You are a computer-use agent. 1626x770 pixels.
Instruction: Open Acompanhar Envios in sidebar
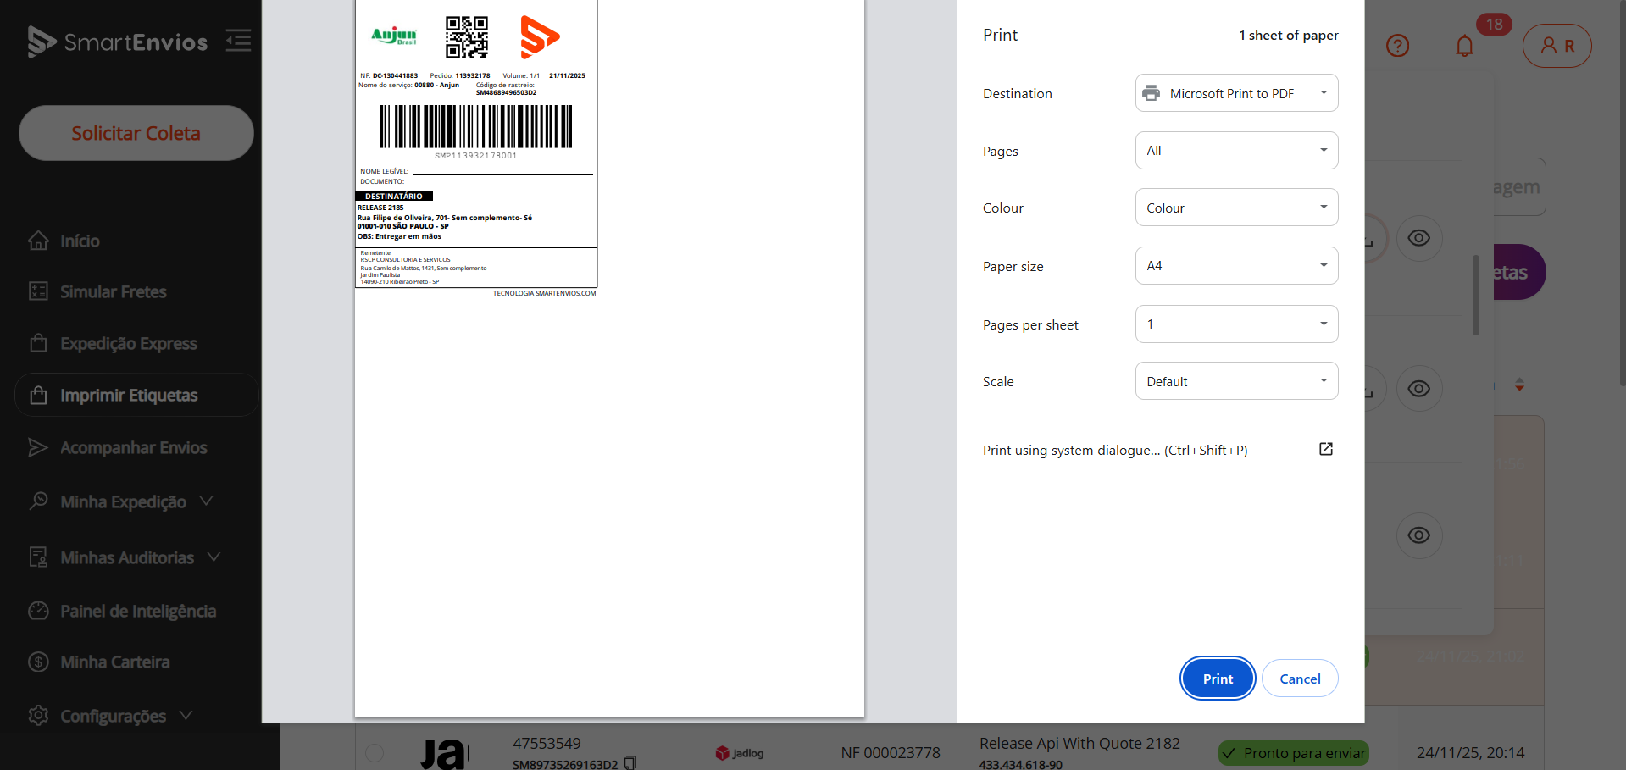(x=133, y=448)
